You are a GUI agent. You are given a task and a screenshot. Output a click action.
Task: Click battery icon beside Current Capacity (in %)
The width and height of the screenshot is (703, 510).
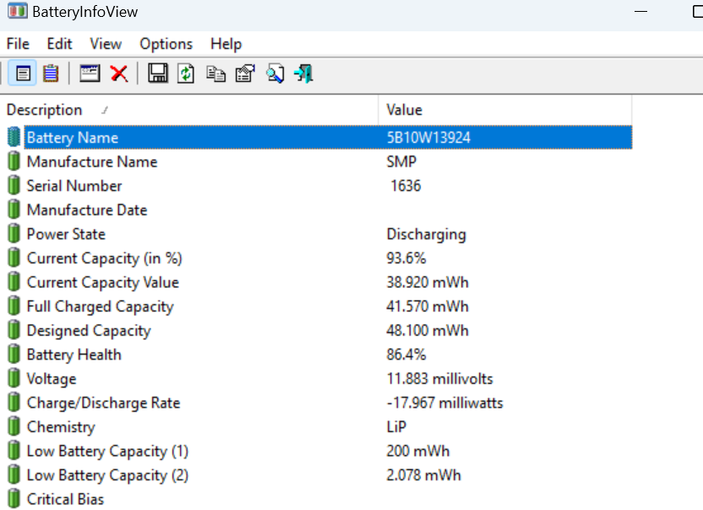(x=14, y=257)
